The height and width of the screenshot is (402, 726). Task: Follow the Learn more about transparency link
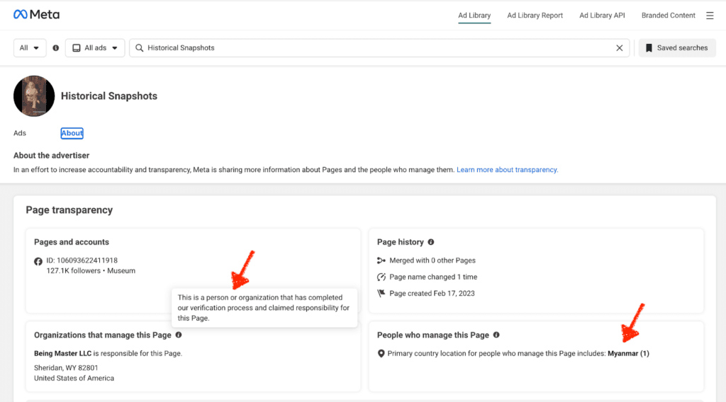507,170
